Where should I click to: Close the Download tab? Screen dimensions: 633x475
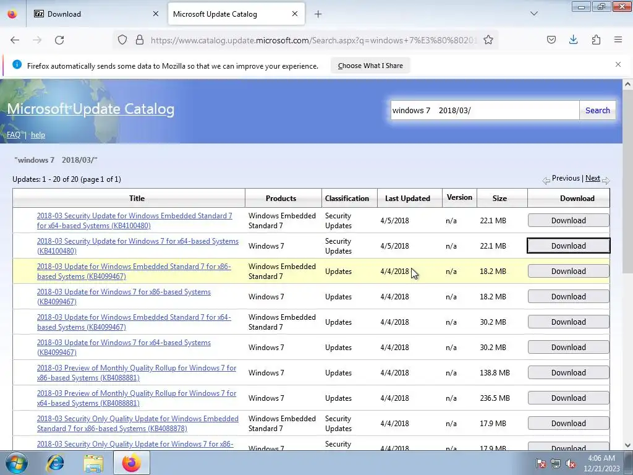tap(156, 14)
